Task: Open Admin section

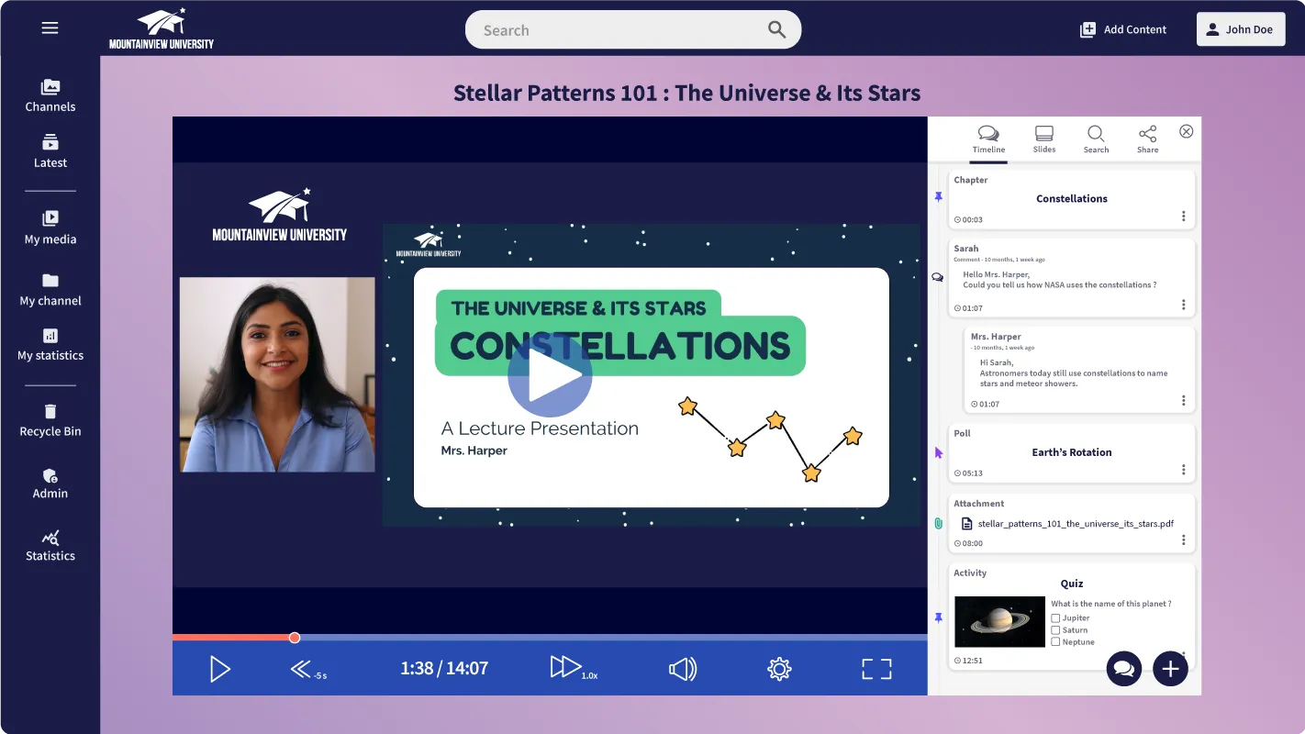Action: coord(50,483)
